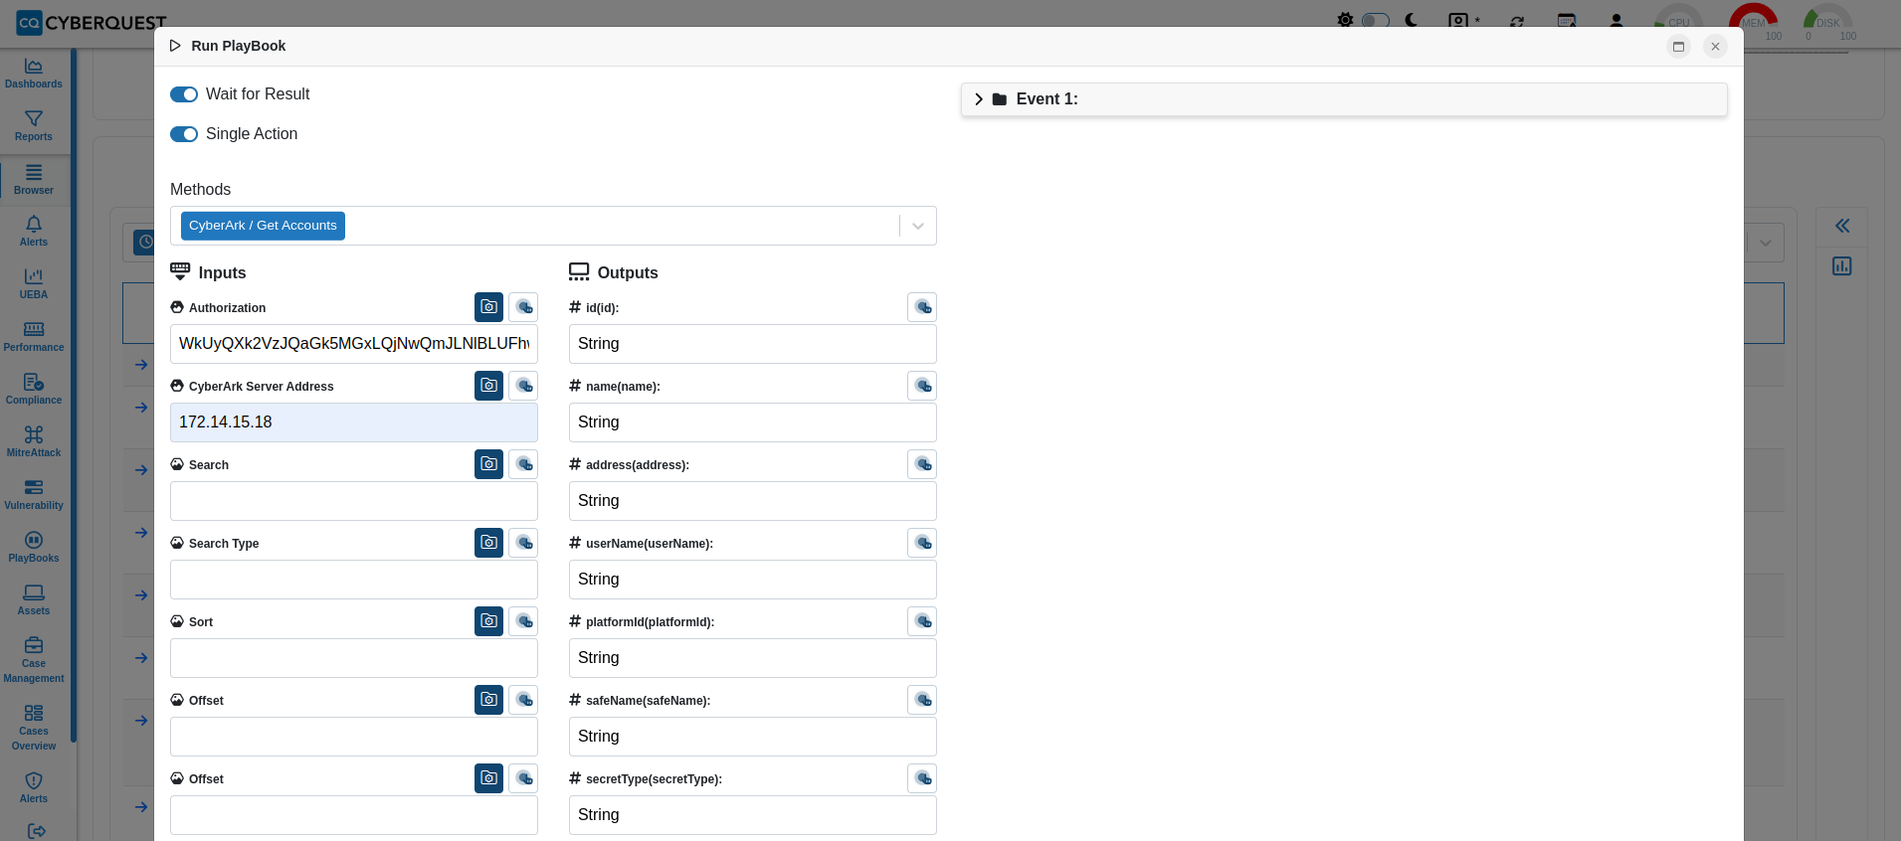Click the String field under userName(userName)
This screenshot has width=1901, height=841.
(x=753, y=580)
